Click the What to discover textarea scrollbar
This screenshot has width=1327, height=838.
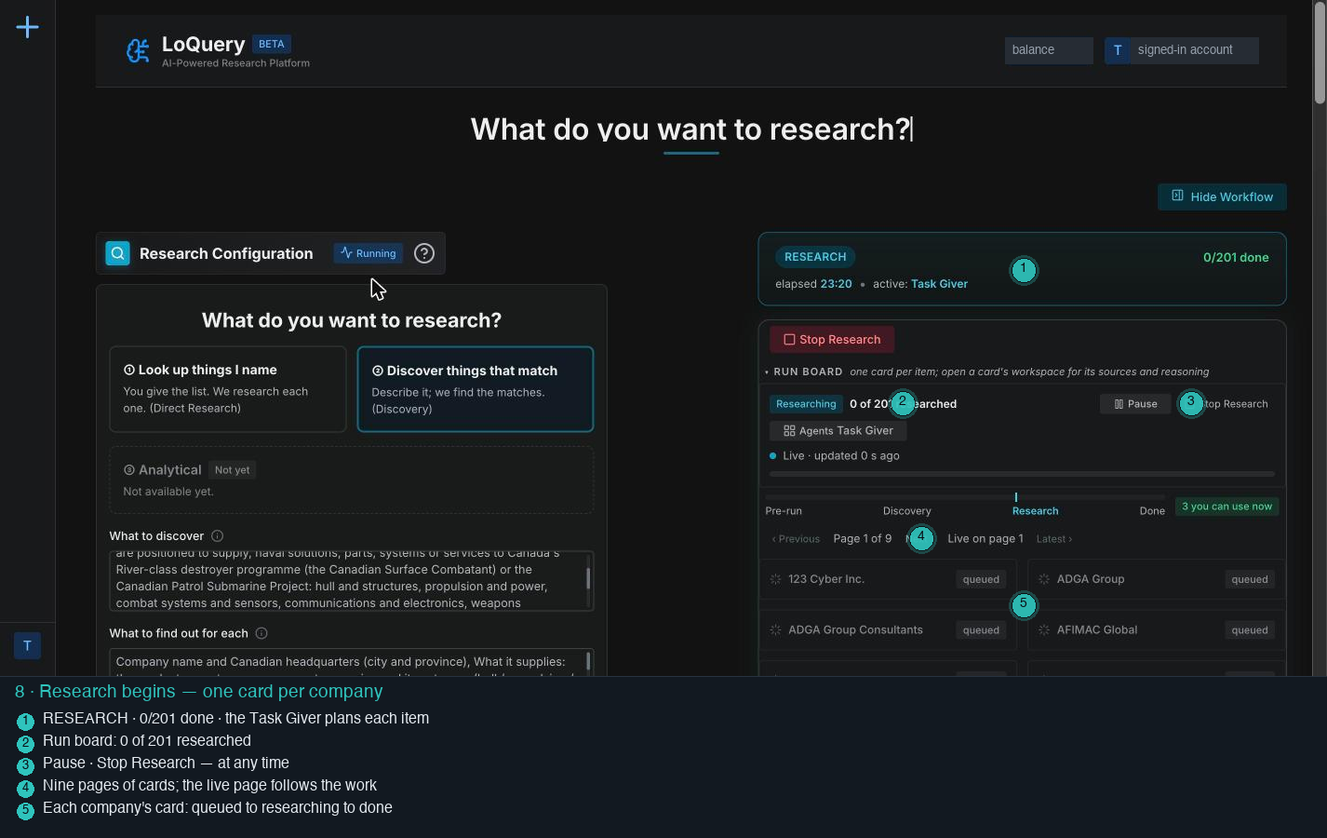[x=588, y=578]
